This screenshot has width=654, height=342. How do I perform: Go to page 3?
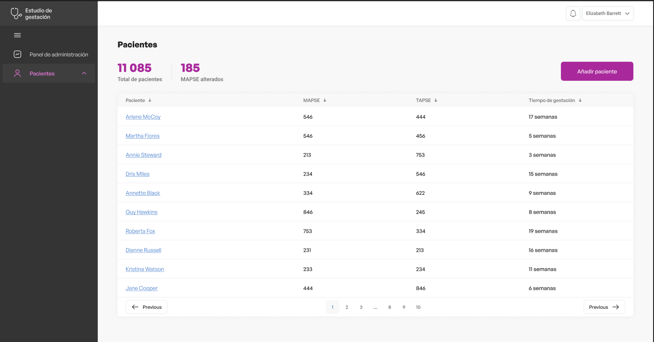click(361, 307)
